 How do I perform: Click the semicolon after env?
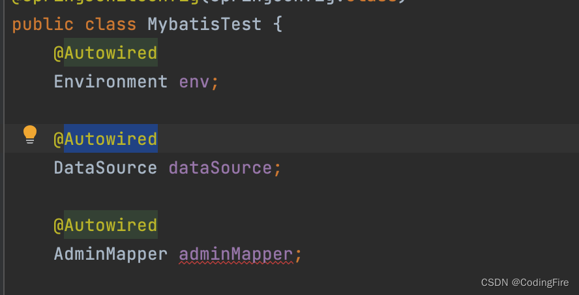point(215,83)
